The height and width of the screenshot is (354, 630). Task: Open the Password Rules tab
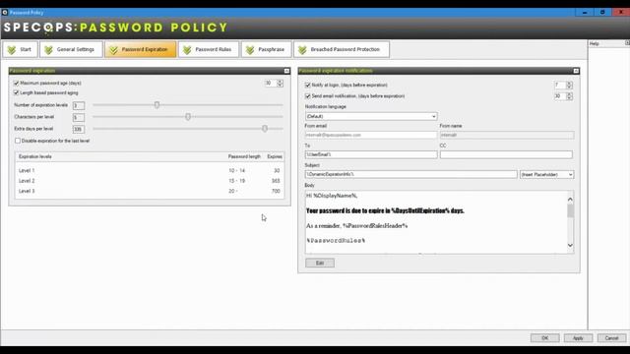coord(209,49)
